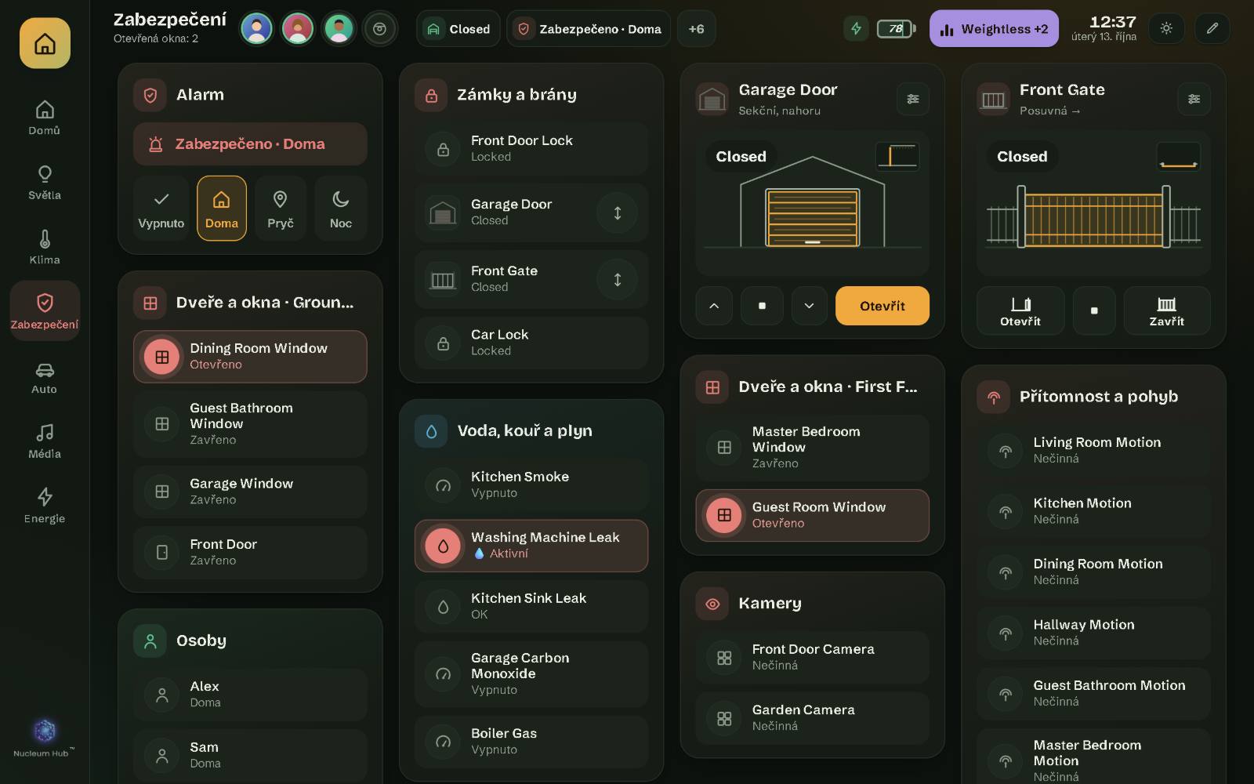This screenshot has width=1254, height=784.
Task: Open Front Gate settings sliders icon
Action: (x=1194, y=99)
